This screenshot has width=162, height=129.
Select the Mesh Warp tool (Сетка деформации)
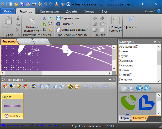[x=72, y=30]
